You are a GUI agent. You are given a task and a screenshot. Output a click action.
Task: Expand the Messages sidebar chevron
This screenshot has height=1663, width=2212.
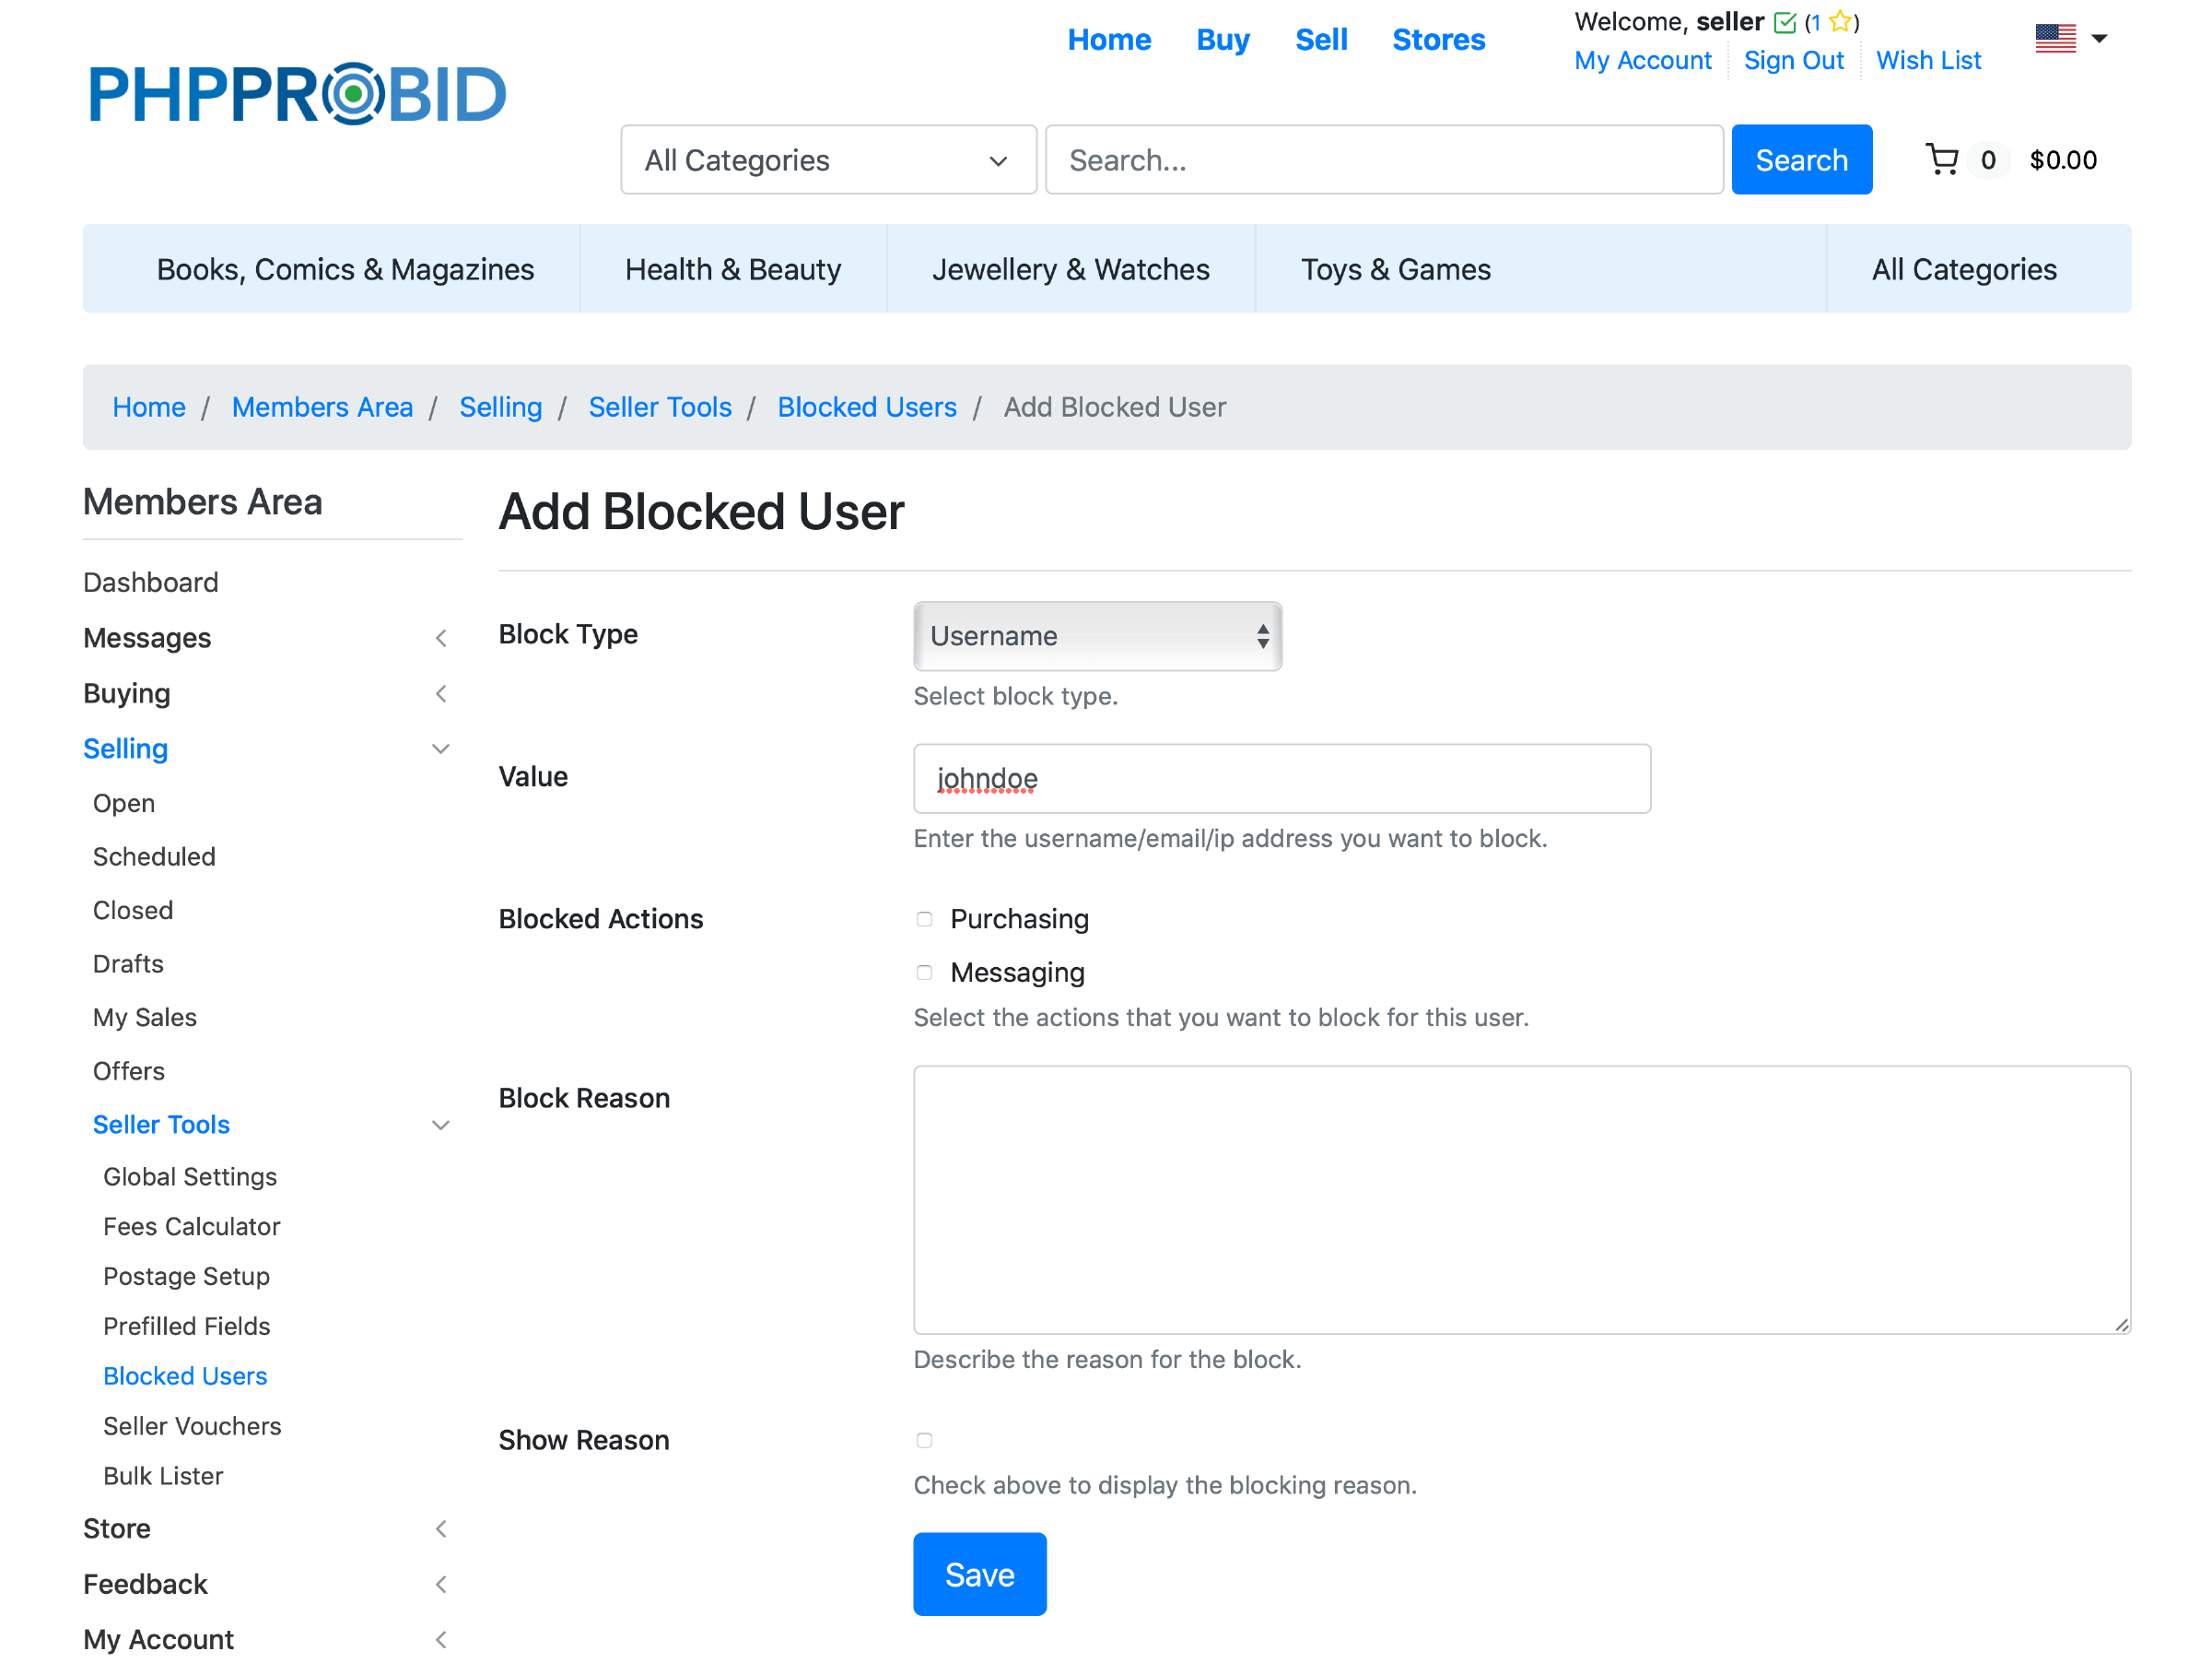[441, 639]
